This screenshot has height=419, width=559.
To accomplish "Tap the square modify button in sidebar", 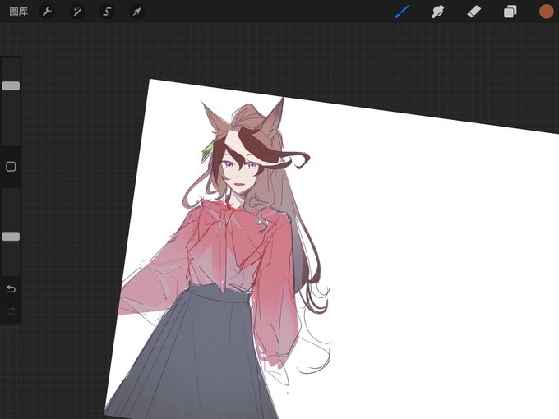I will (11, 167).
